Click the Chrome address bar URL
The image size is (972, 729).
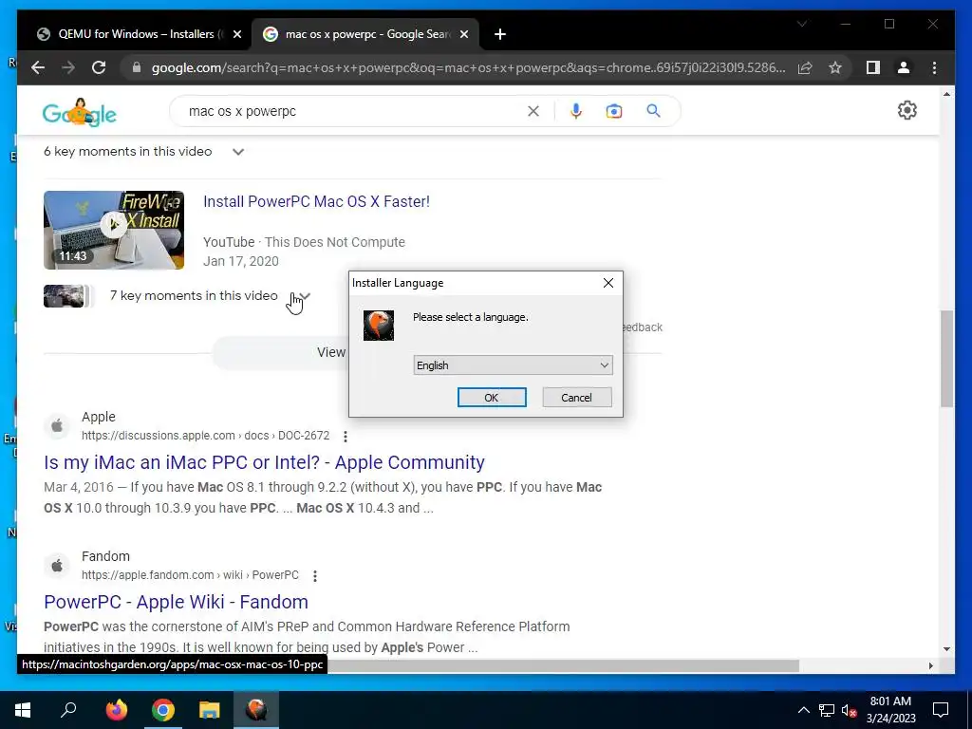tap(468, 67)
